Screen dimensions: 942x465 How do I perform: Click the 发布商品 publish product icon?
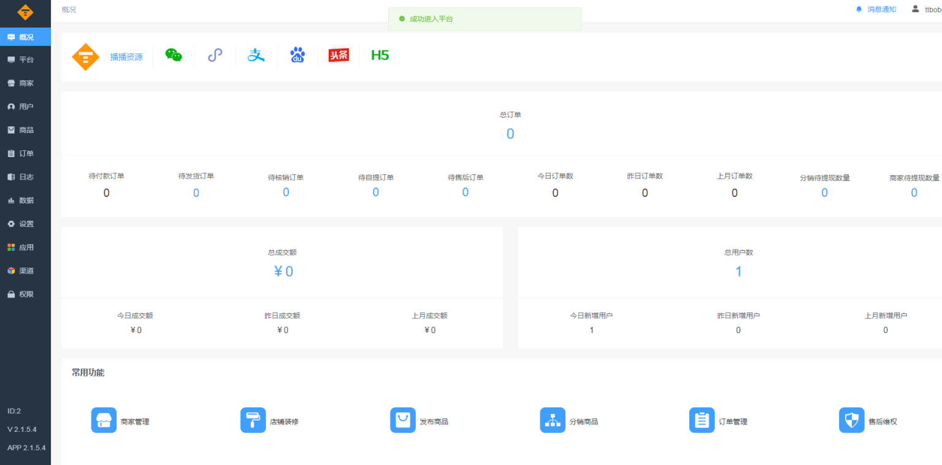[403, 420]
